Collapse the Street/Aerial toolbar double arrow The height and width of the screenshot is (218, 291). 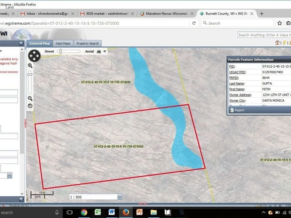tap(105, 51)
